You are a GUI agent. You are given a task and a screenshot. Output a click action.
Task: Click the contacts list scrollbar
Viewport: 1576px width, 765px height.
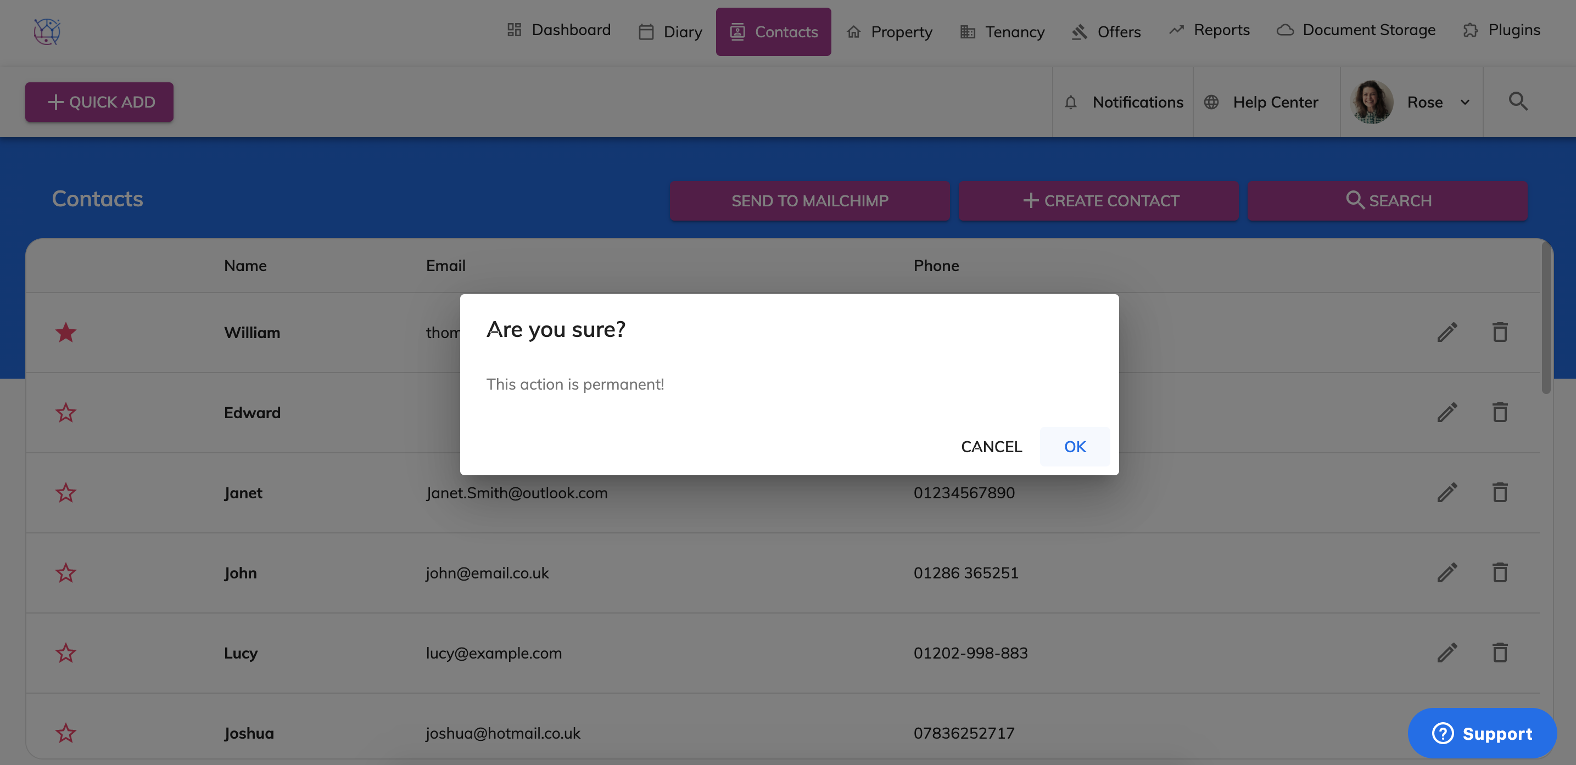pyautogui.click(x=1546, y=318)
